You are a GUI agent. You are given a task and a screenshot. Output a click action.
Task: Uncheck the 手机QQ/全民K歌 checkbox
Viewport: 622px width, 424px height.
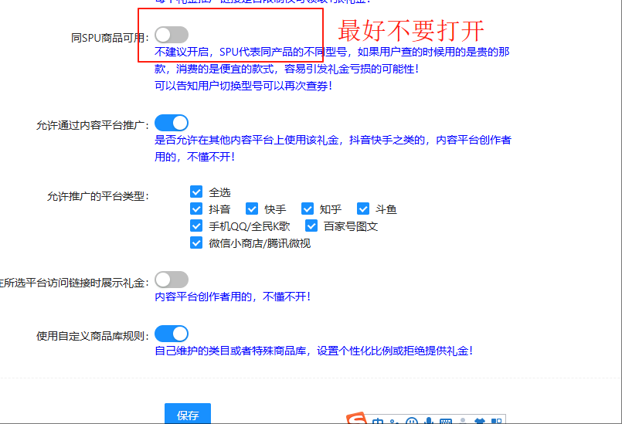click(x=196, y=226)
